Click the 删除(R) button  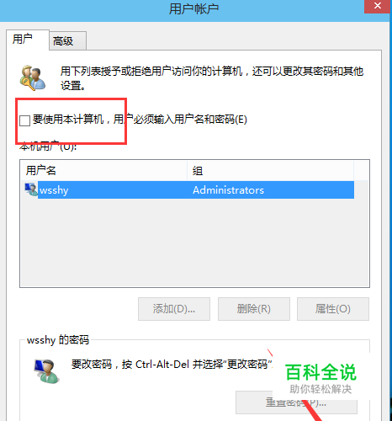point(254,309)
